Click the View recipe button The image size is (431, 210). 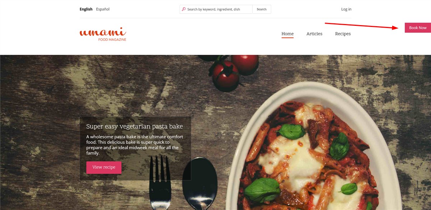click(x=104, y=167)
